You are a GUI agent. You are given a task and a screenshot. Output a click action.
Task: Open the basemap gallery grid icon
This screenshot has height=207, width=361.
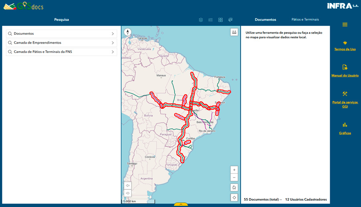tap(221, 20)
